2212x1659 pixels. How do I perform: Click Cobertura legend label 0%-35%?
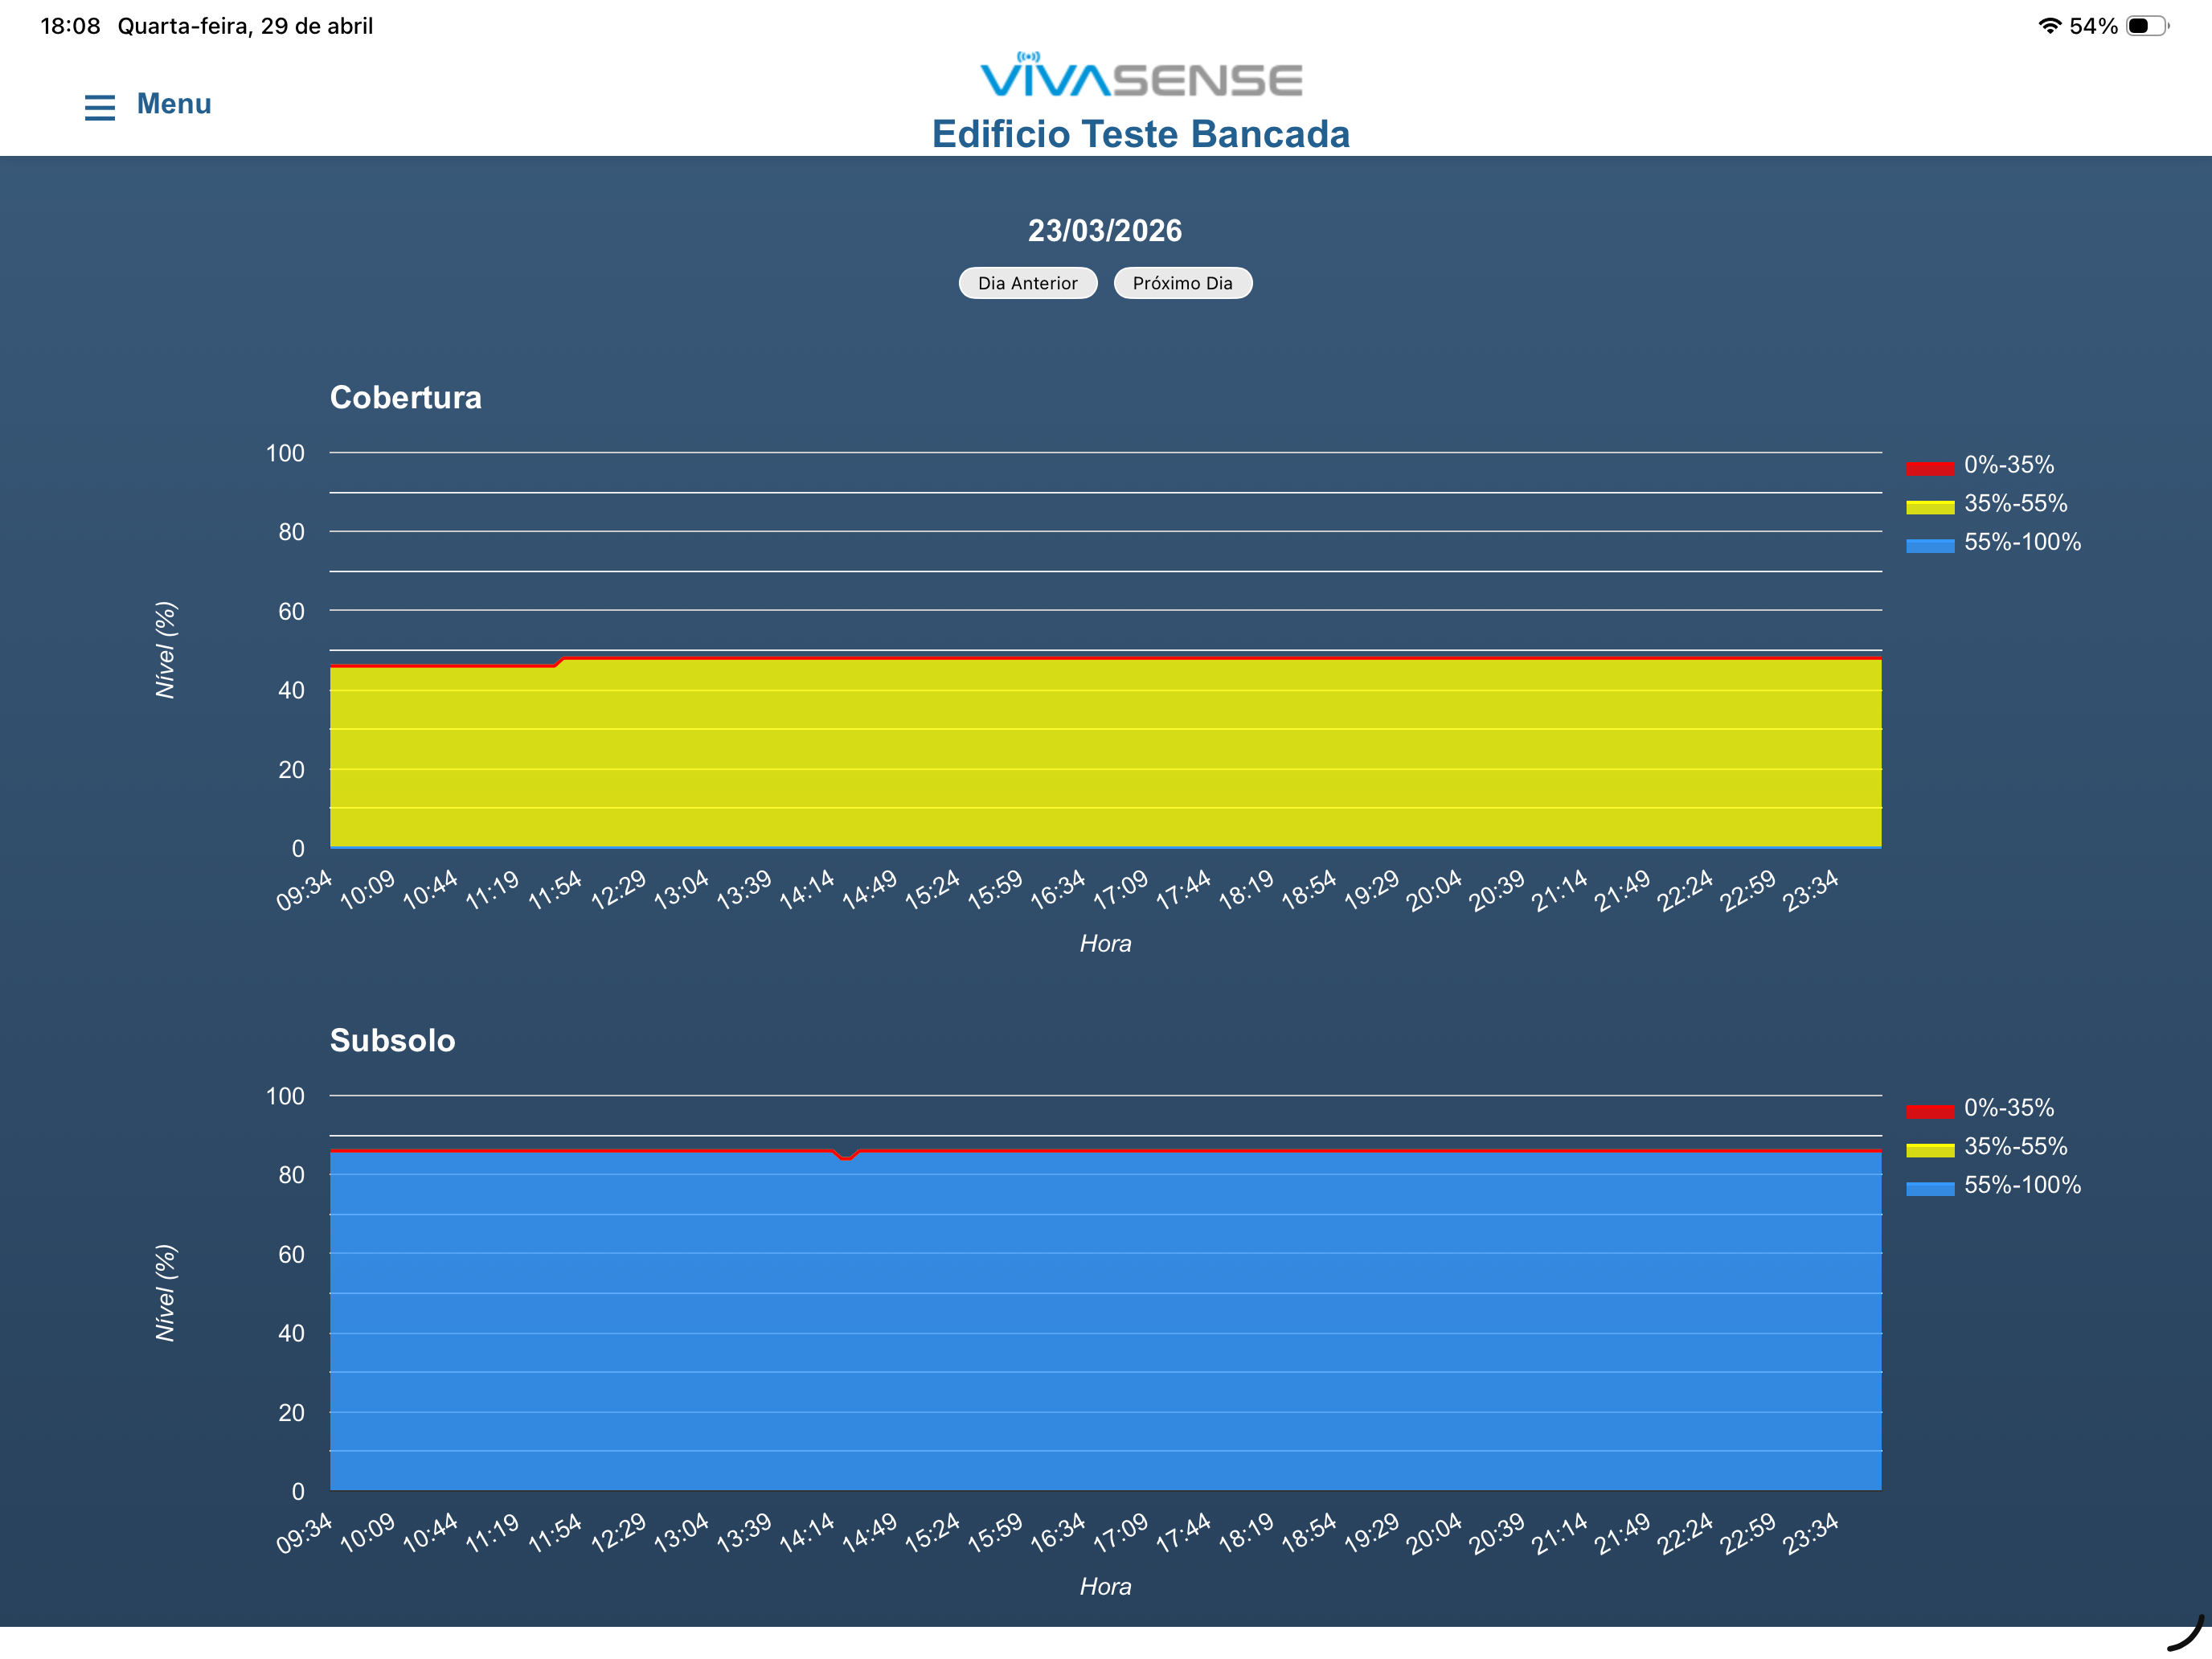coord(2009,465)
